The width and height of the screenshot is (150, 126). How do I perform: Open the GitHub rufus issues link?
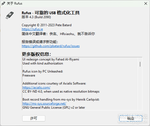[x=51, y=46]
